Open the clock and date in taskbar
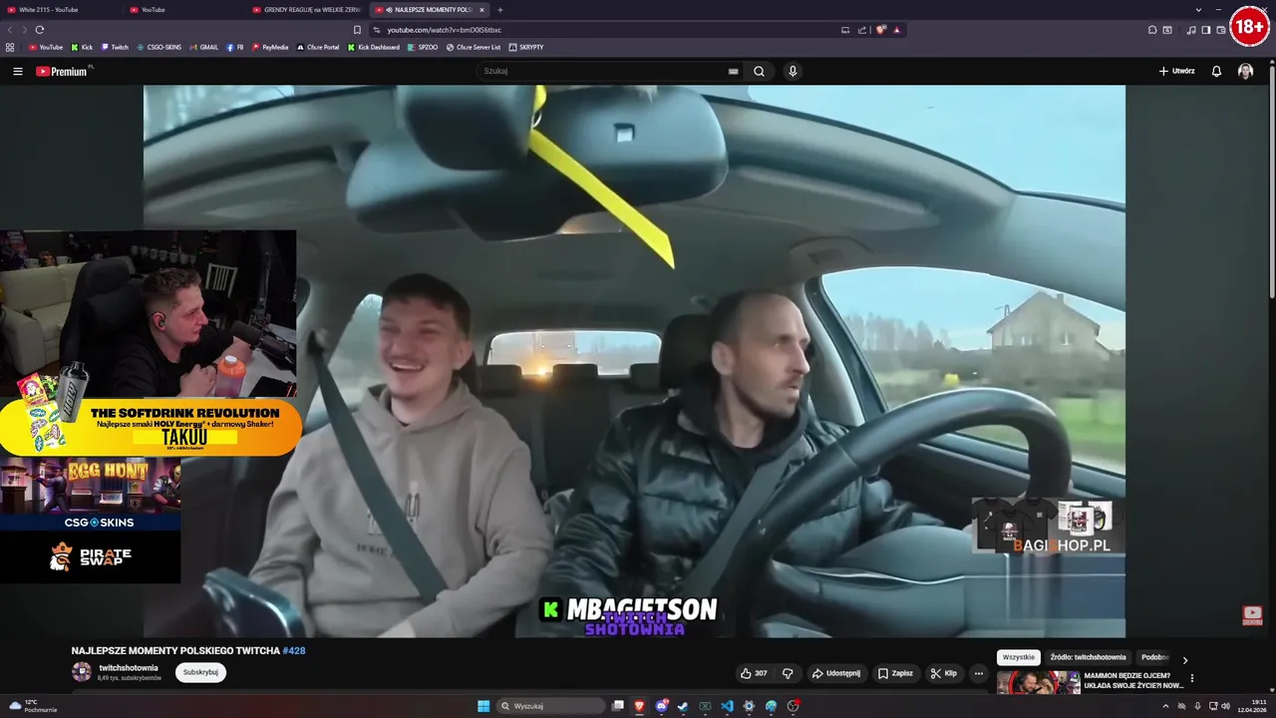The image size is (1276, 718). (x=1252, y=706)
